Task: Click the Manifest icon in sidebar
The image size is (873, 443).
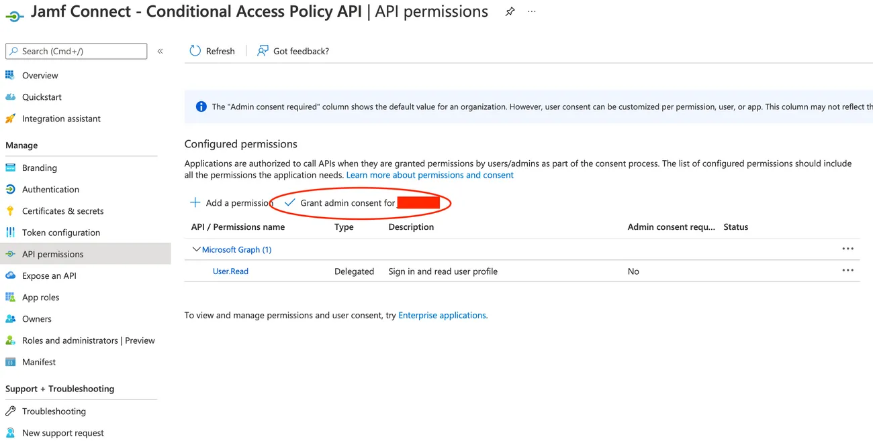Action: pos(10,362)
